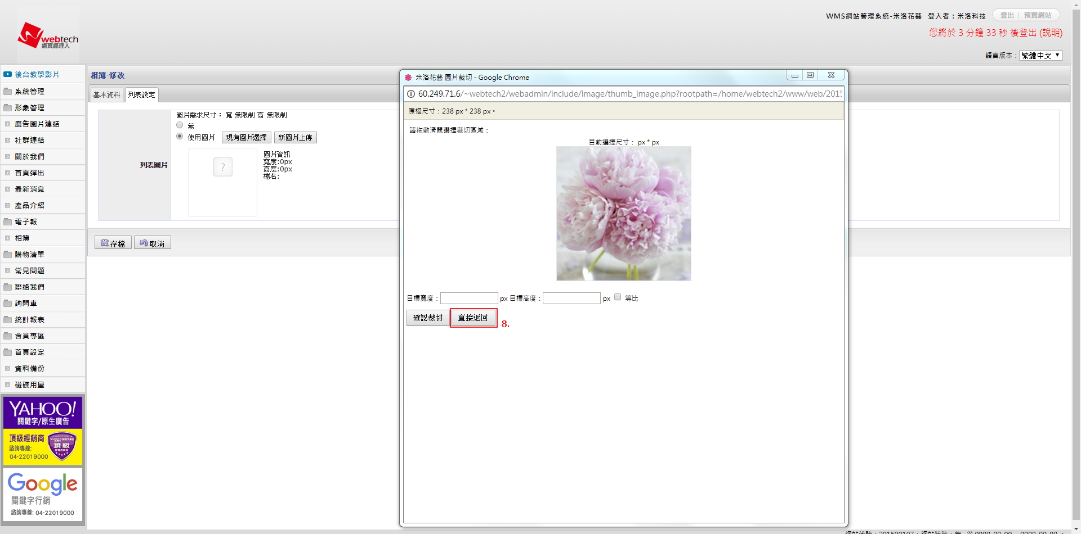
Task: Click the peony flower image for cropping
Action: (623, 214)
